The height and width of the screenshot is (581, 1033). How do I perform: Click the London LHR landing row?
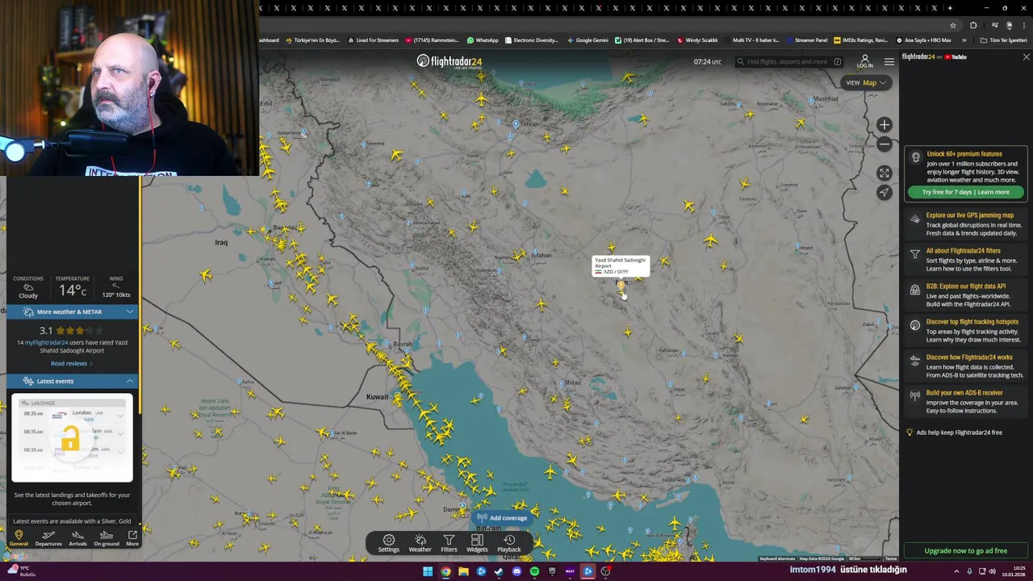click(x=73, y=414)
